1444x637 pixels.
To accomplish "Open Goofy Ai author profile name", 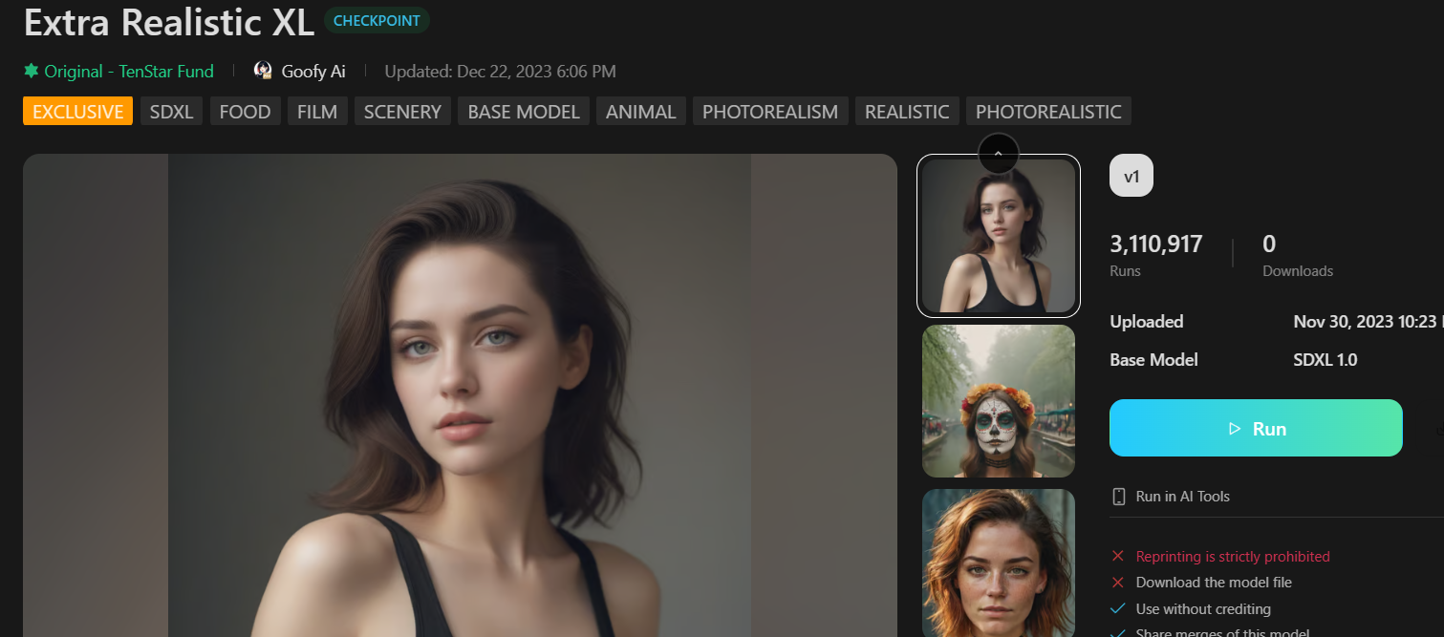I will [313, 71].
